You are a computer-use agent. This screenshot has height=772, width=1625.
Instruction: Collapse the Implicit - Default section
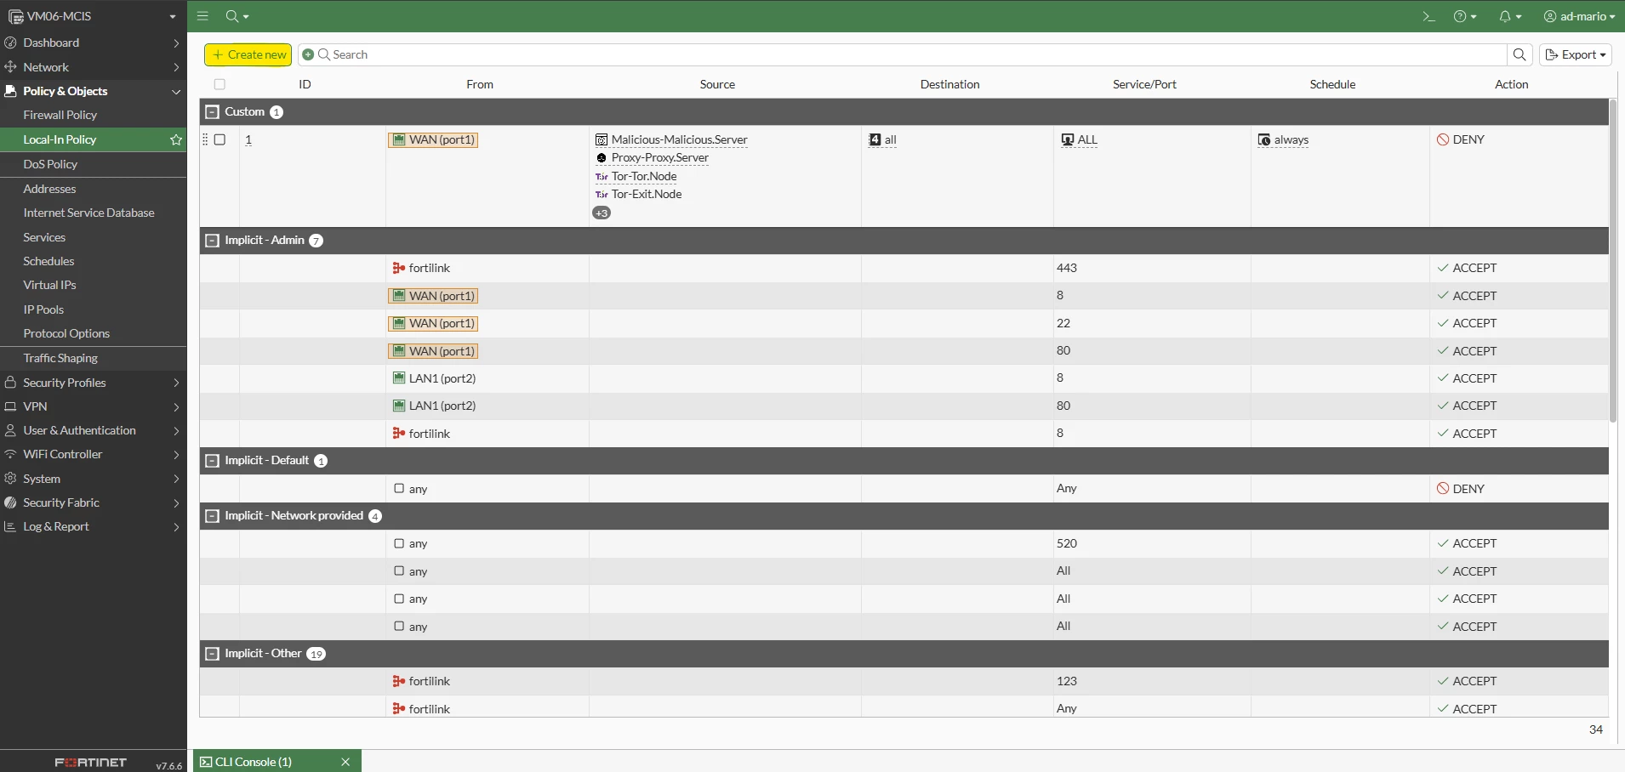point(212,461)
